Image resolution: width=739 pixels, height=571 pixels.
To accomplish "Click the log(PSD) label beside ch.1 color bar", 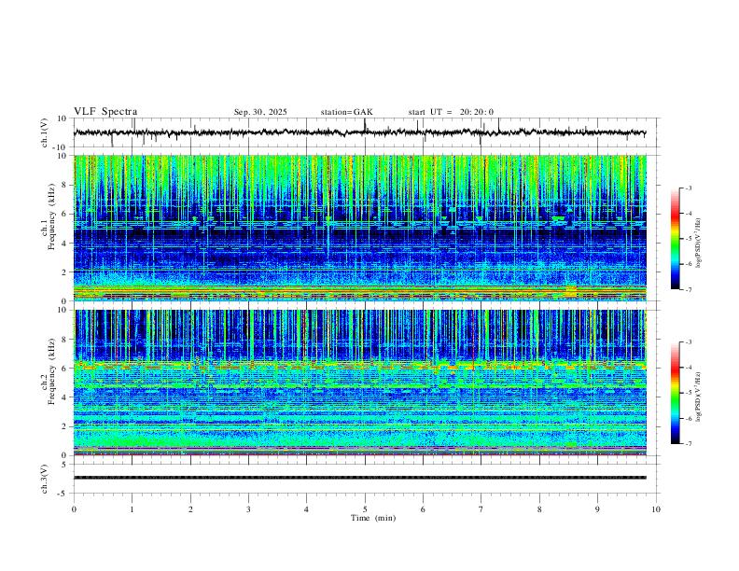I will click(x=699, y=244).
